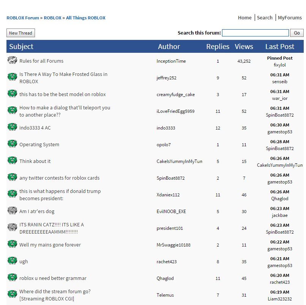The width and height of the screenshot is (306, 305).
Task: Follow the ROBLOX Forum breadcrumb link
Action: coord(23,18)
